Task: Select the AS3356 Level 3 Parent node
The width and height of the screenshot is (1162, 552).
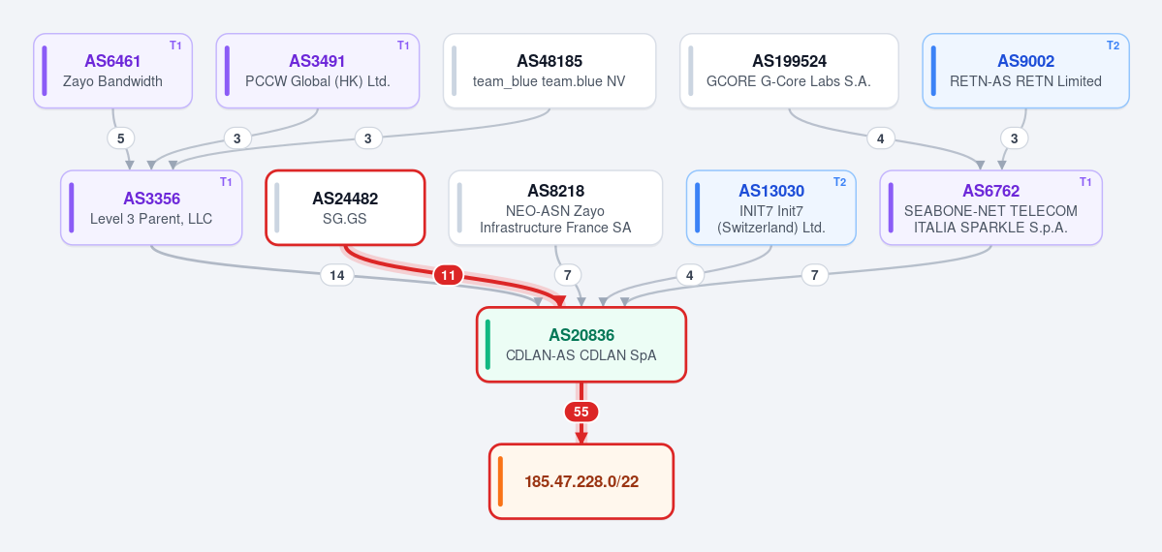Action: click(151, 207)
